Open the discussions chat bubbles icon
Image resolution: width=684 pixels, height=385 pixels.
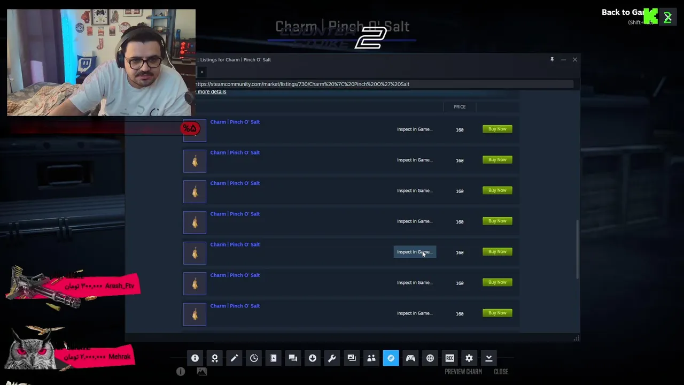[293, 358]
